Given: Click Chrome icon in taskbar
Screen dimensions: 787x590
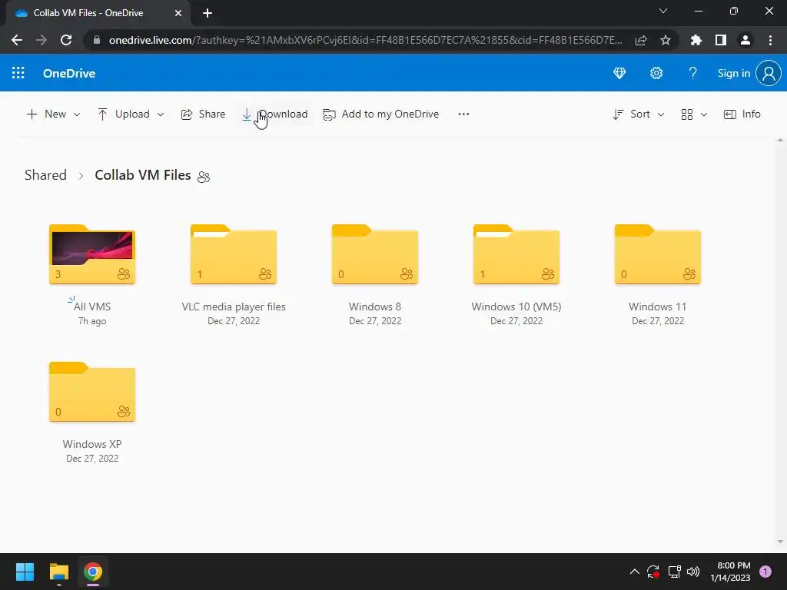Looking at the screenshot, I should pyautogui.click(x=93, y=572).
